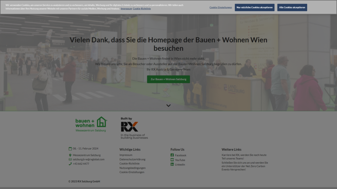This screenshot has width=337, height=189.
Task: Click the calendar icon beside the date
Action: [70, 149]
